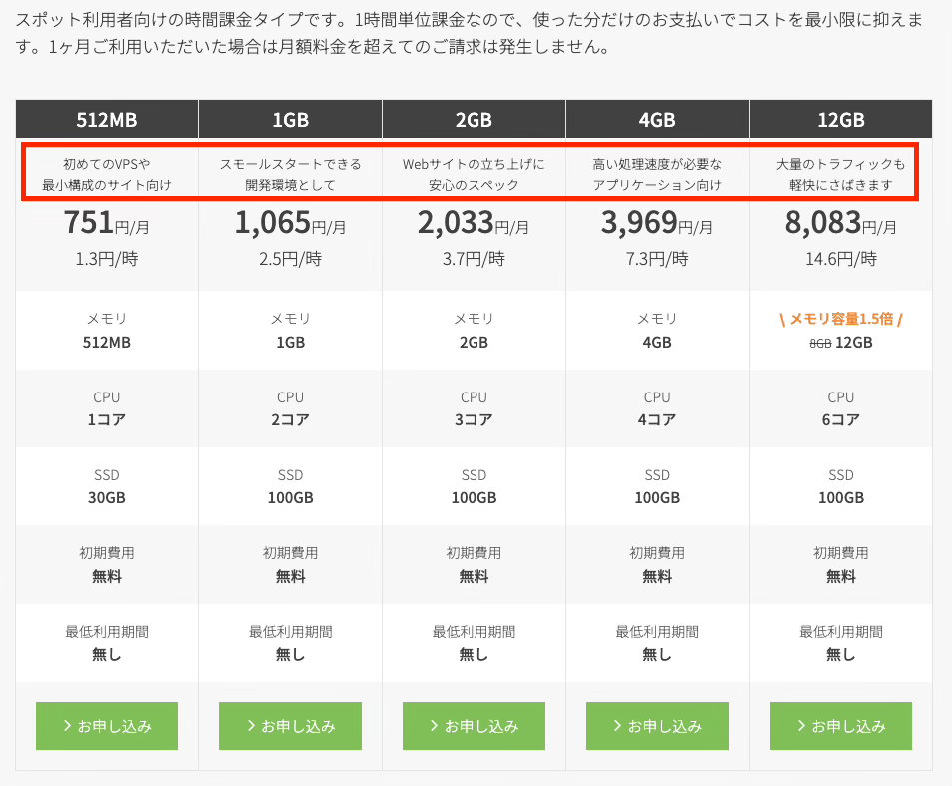The height and width of the screenshot is (786, 952).
Task: Click the 512MB plan header
Action: pyautogui.click(x=105, y=118)
